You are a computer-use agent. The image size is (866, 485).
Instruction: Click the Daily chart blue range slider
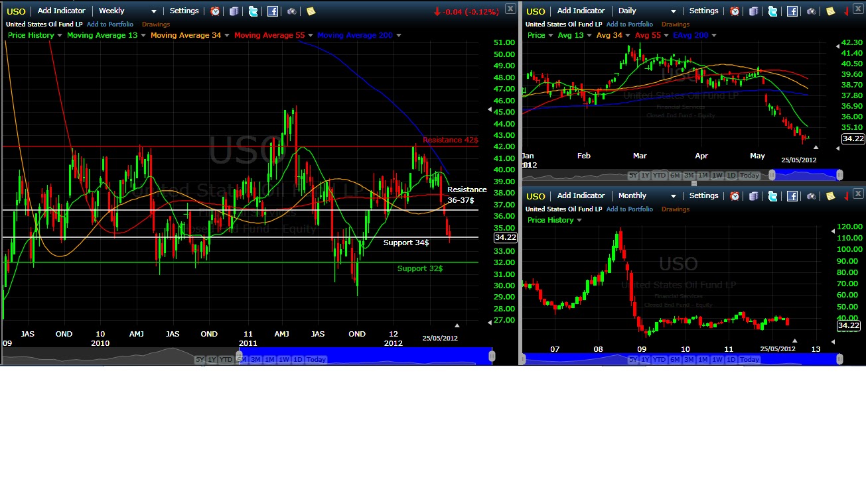coord(804,175)
